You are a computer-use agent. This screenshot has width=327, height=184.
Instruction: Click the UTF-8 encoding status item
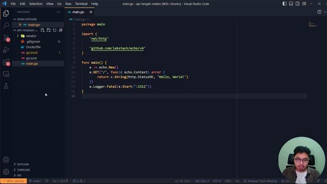[217, 181]
